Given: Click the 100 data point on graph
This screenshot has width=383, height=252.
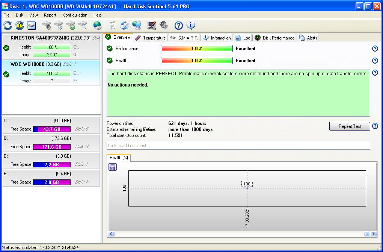Looking at the screenshot, I should click(x=247, y=188).
